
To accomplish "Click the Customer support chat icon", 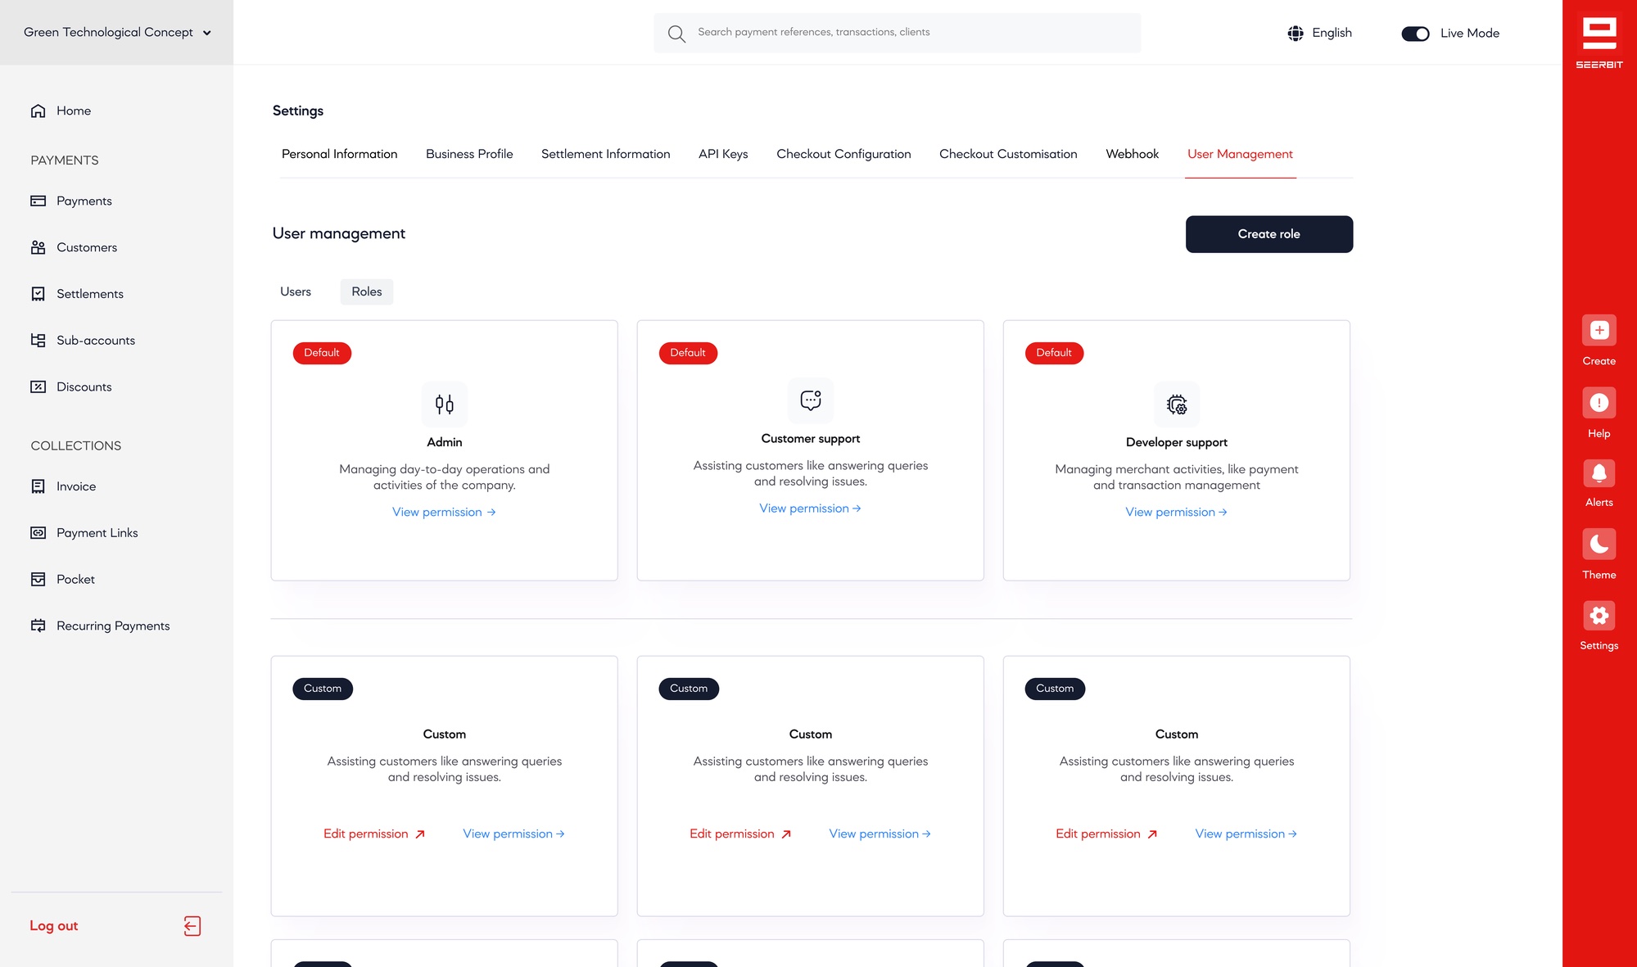I will click(811, 400).
